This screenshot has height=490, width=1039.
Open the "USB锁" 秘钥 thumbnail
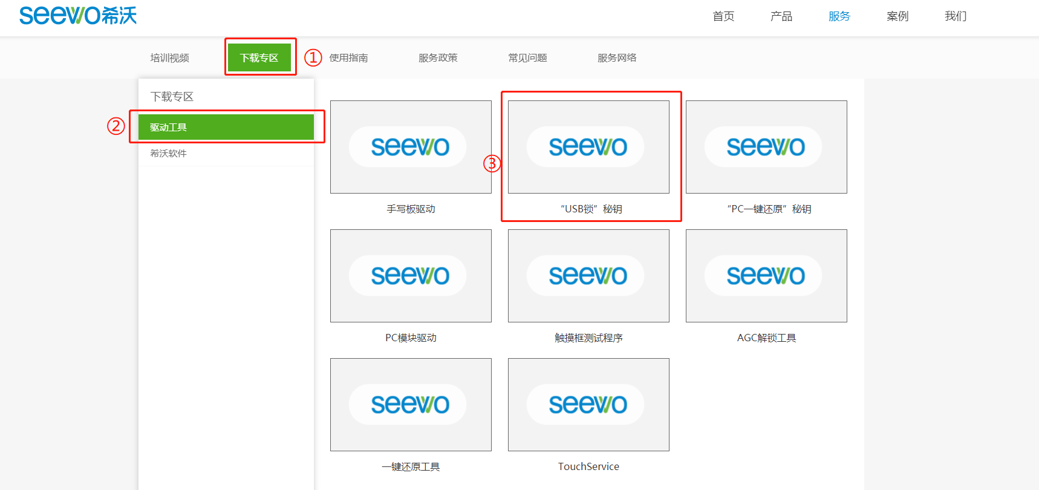(588, 147)
